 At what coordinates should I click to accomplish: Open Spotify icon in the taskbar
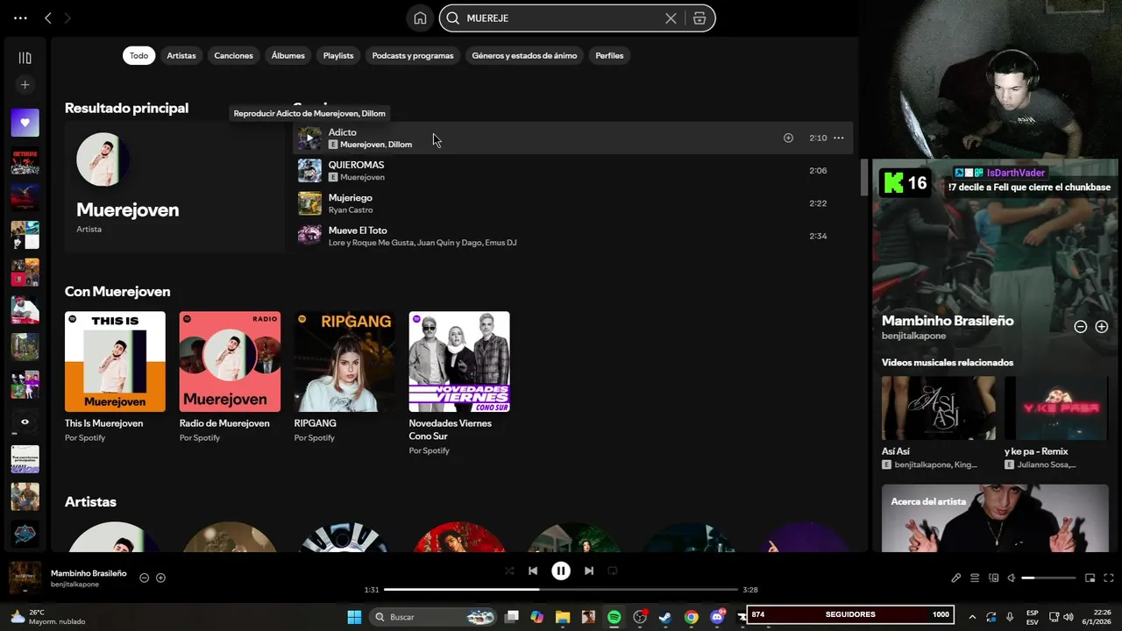tap(614, 617)
